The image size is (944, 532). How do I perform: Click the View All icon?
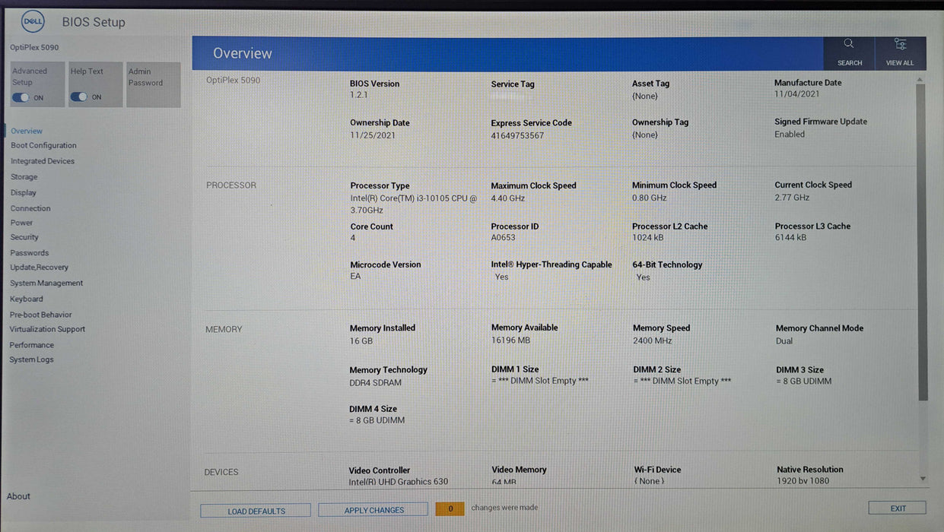click(900, 52)
